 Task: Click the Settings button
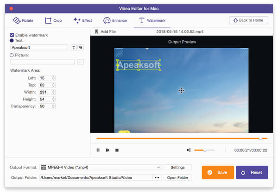[x=177, y=167]
